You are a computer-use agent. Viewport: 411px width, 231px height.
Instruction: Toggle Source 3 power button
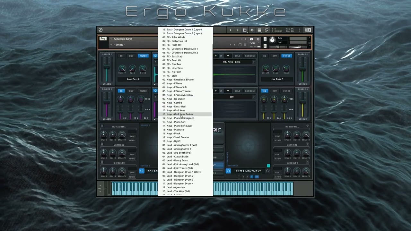pyautogui.click(x=155, y=91)
